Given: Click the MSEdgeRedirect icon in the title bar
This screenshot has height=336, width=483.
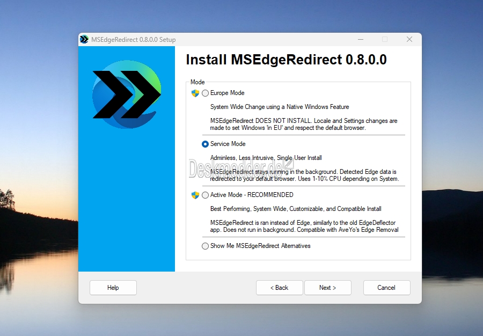Looking at the screenshot, I should [84, 39].
